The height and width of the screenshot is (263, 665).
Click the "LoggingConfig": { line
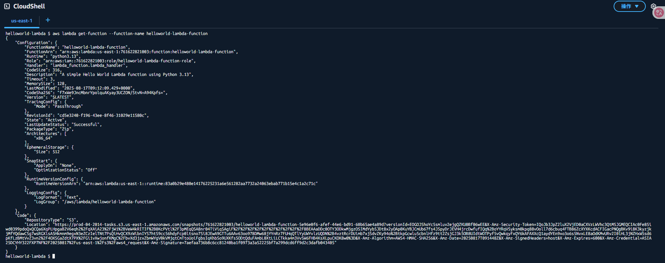pyautogui.click(x=46, y=193)
